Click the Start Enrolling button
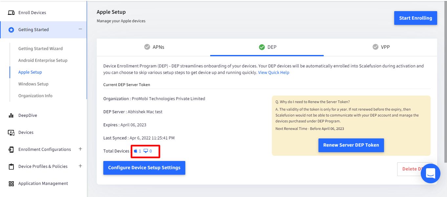 click(416, 18)
